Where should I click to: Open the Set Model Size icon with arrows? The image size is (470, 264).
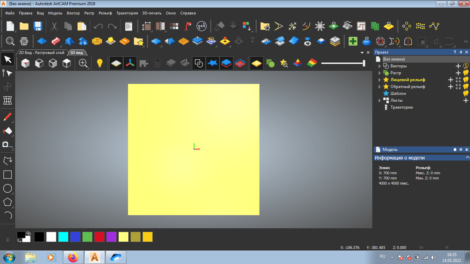click(147, 26)
